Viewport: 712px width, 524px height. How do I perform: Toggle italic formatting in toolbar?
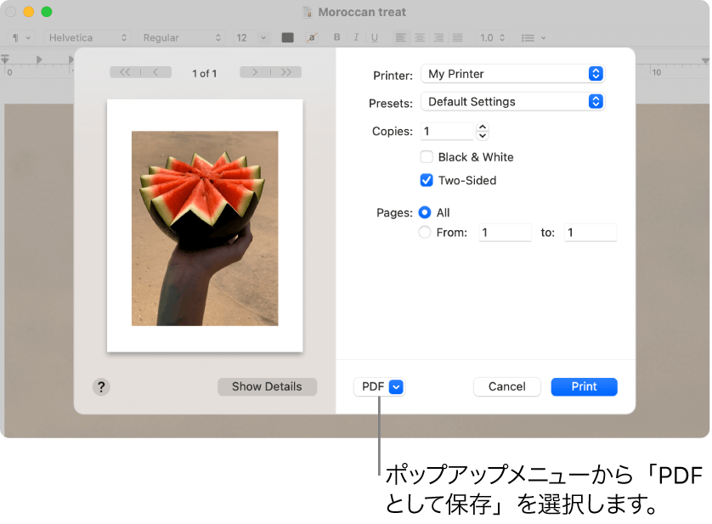tap(355, 38)
